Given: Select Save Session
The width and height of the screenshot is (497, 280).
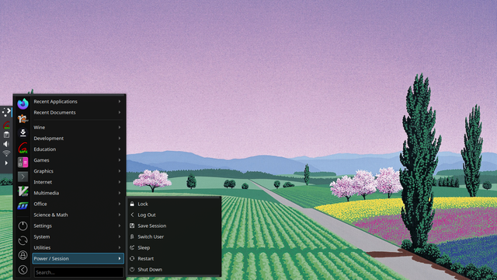Looking at the screenshot, I should tap(174, 226).
